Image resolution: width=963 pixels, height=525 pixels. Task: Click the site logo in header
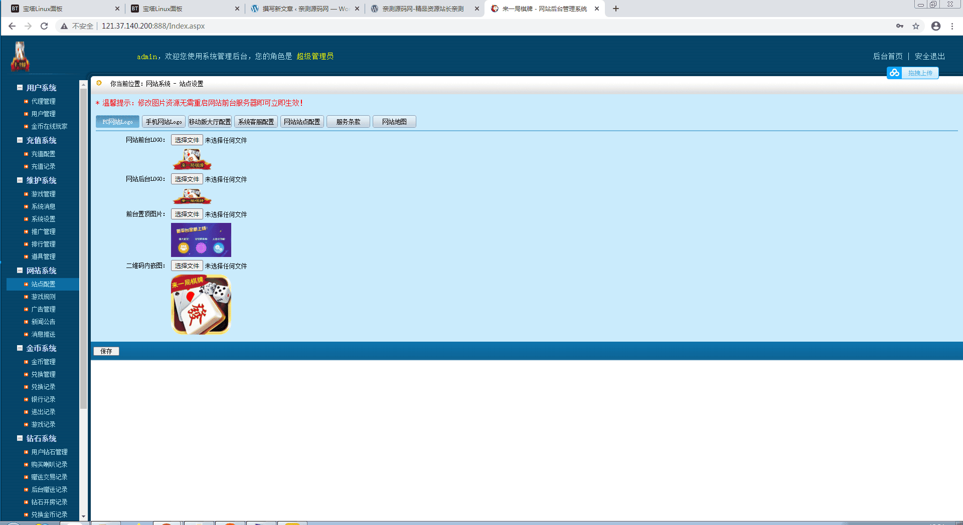pyautogui.click(x=20, y=57)
